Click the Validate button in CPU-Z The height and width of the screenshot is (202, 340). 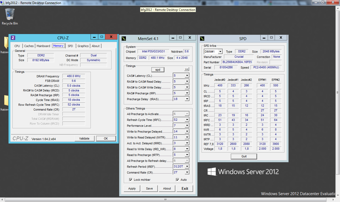84,138
